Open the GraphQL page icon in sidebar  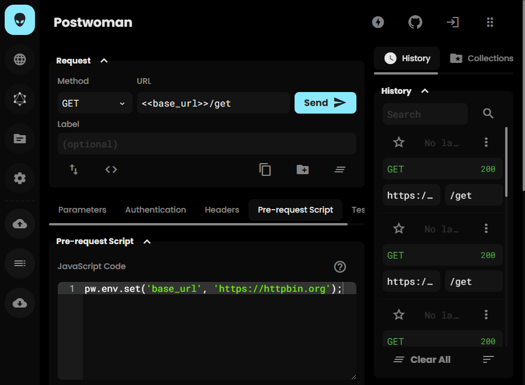pyautogui.click(x=20, y=99)
